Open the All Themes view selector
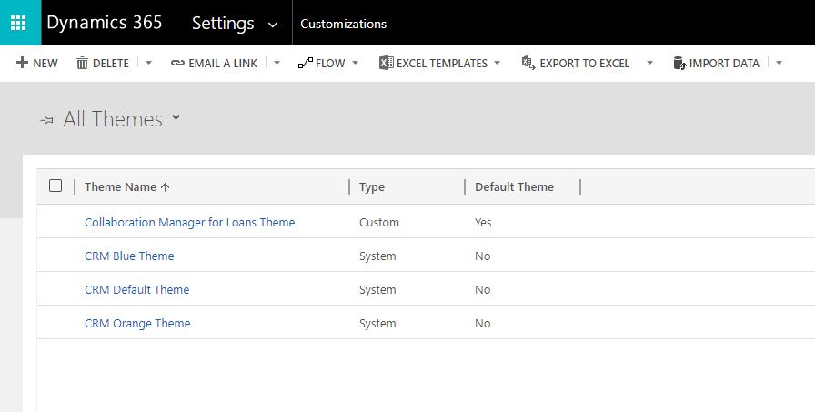 coord(113,119)
